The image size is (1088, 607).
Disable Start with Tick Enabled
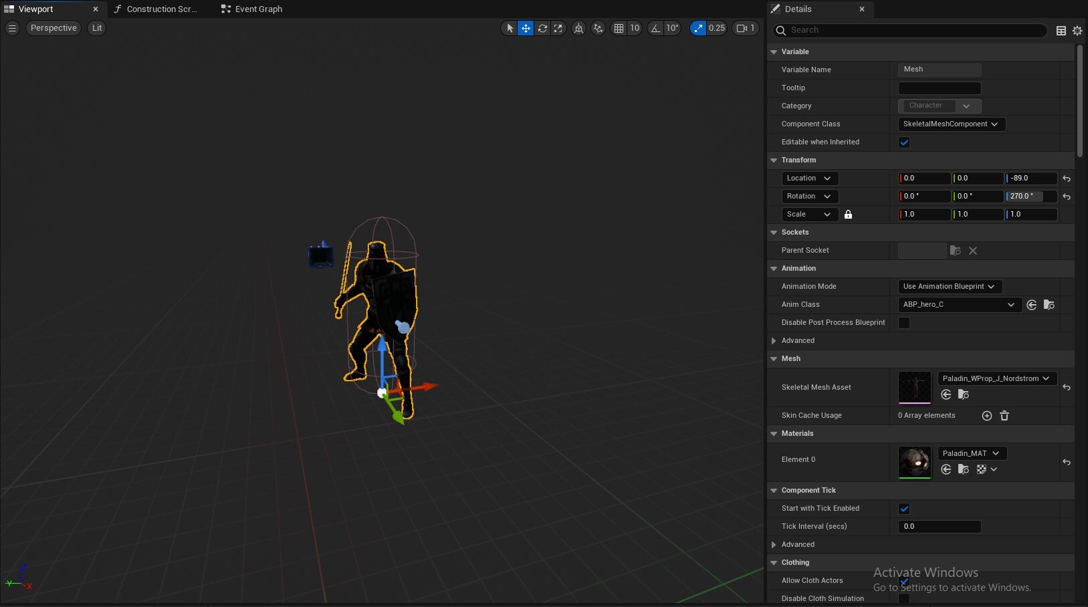point(904,509)
